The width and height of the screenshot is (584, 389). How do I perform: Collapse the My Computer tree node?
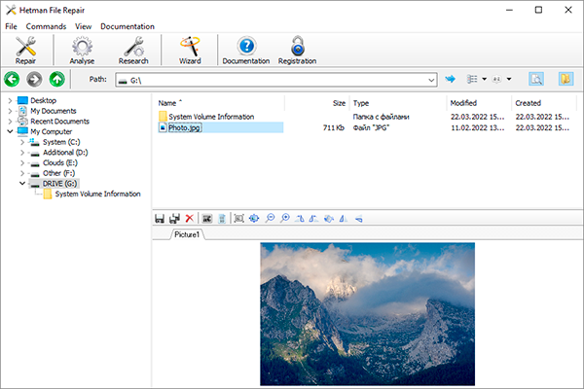[x=10, y=131]
